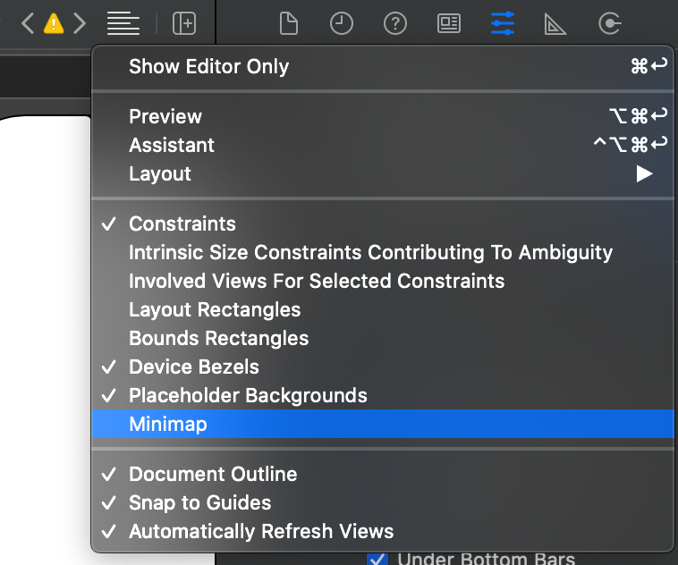Toggle the Constraints option
The height and width of the screenshot is (565, 678).
click(383, 223)
